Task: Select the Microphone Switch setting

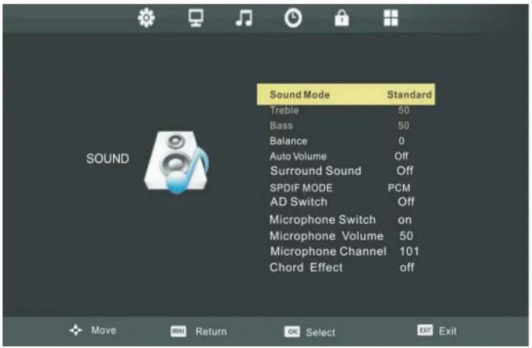Action: pyautogui.click(x=323, y=220)
